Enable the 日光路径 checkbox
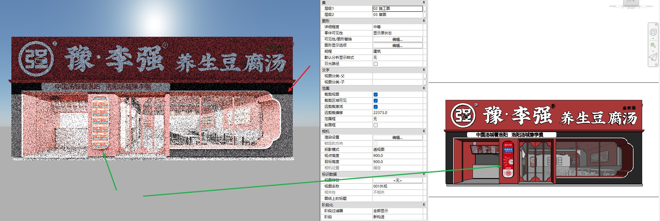This screenshot has height=221, width=660. (x=375, y=64)
